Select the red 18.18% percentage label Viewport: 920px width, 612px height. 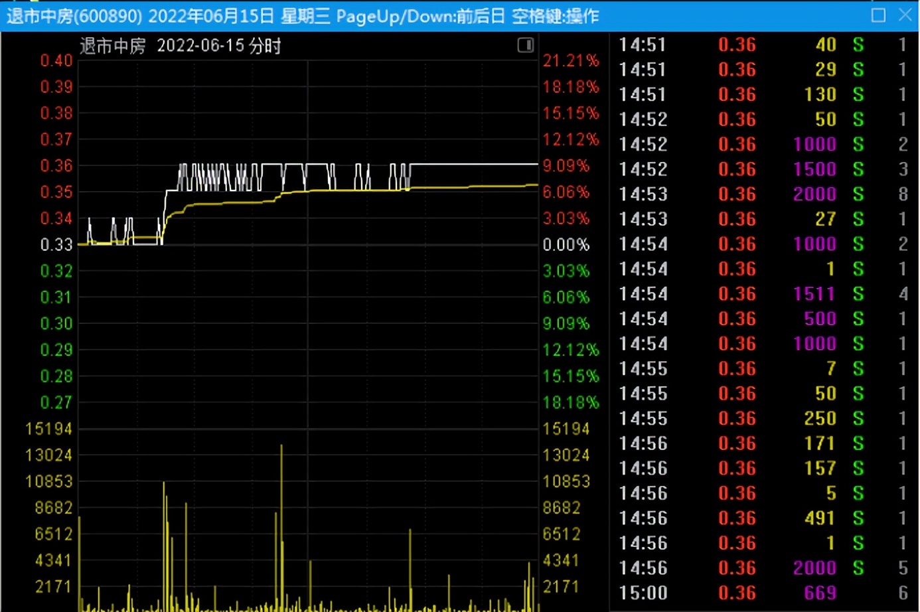click(571, 87)
